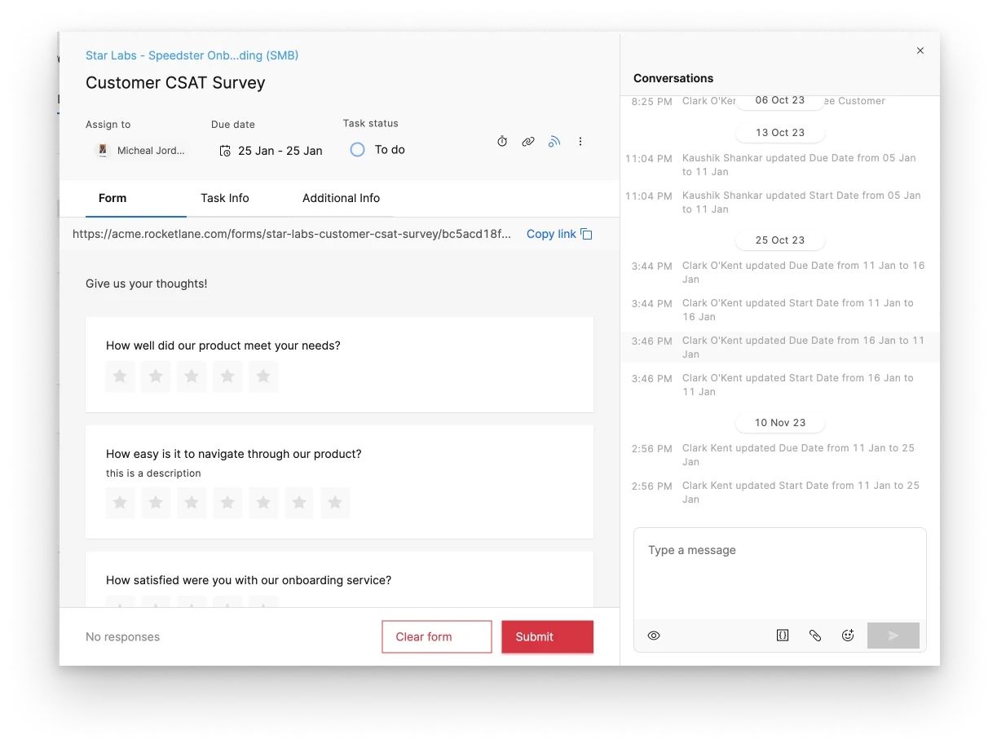Click the Clear form button

pos(437,637)
